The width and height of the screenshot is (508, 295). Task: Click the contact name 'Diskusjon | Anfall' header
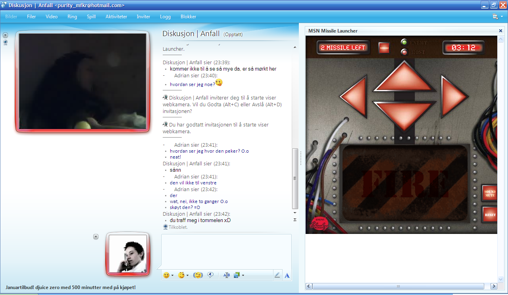coord(191,34)
